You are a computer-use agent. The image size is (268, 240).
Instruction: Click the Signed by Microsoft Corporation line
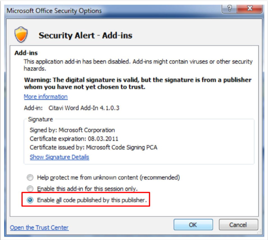click(x=72, y=130)
